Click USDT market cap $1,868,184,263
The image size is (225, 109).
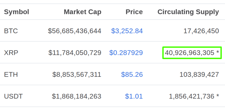coord(77,96)
